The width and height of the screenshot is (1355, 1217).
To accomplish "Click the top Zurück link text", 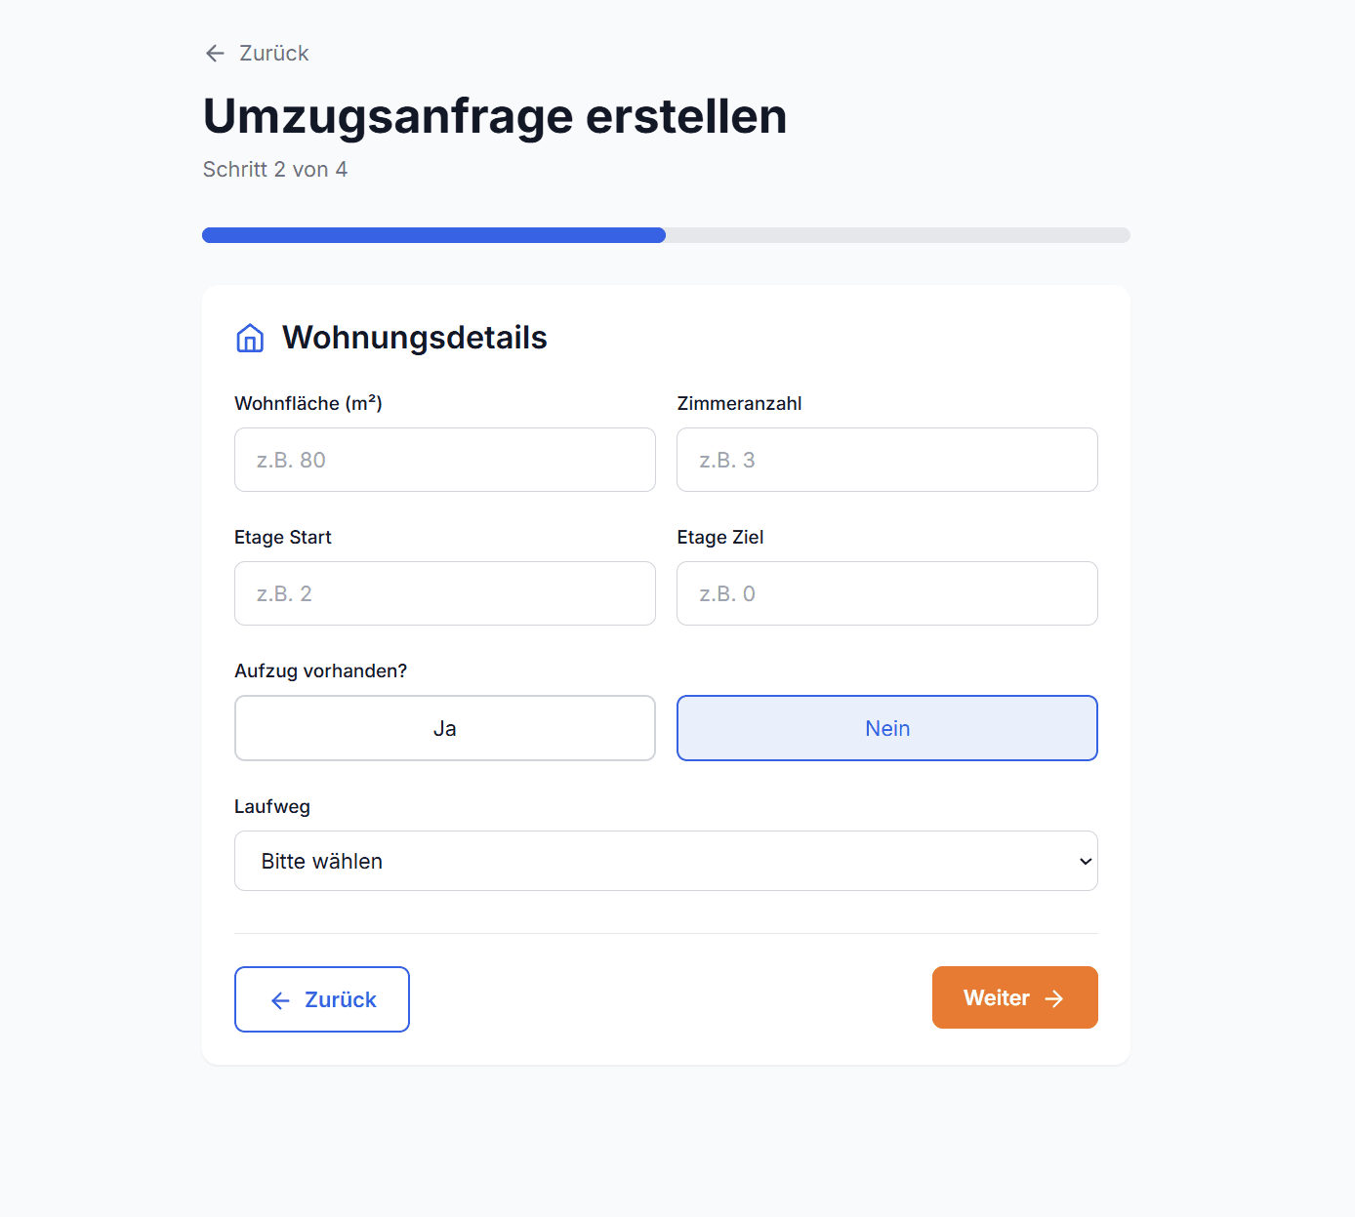I will (274, 54).
